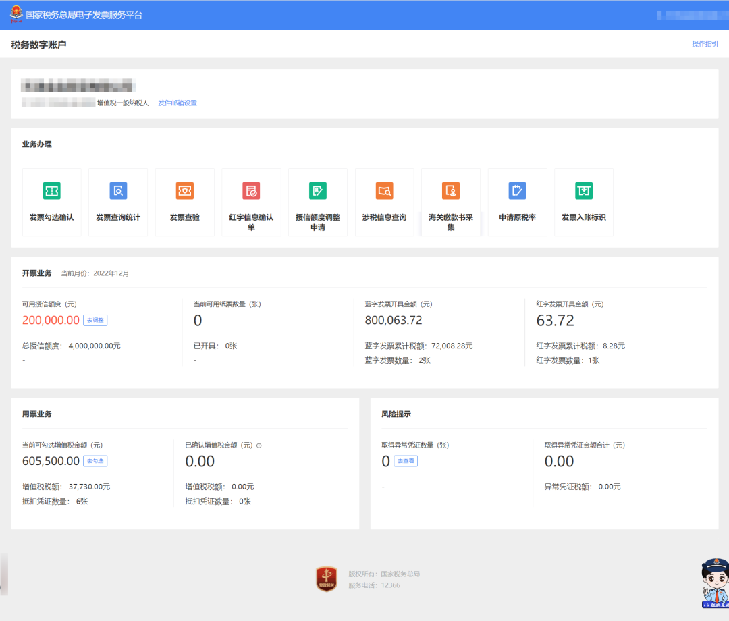Click 去查看 button for abnormal vouchers

tap(405, 461)
